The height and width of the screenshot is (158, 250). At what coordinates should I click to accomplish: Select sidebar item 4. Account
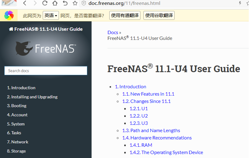[x=17, y=115]
